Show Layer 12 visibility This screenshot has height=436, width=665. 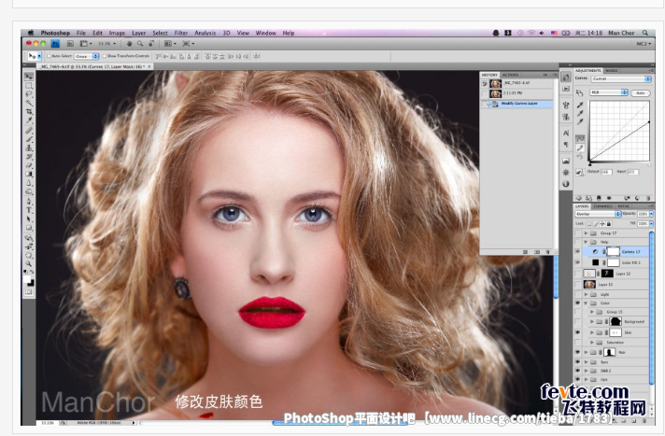tap(577, 274)
